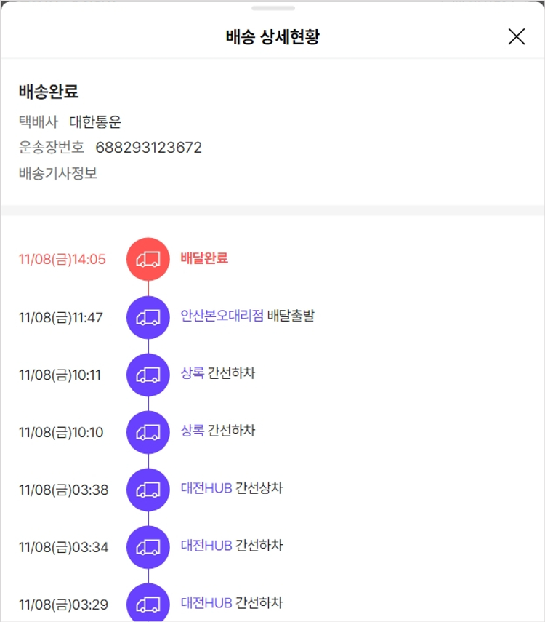Click the red truck icon for 배달완료
Image resolution: width=545 pixels, height=622 pixels.
(x=148, y=259)
